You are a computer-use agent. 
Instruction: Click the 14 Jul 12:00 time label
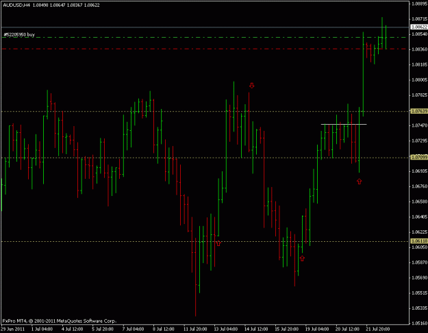click(256, 329)
